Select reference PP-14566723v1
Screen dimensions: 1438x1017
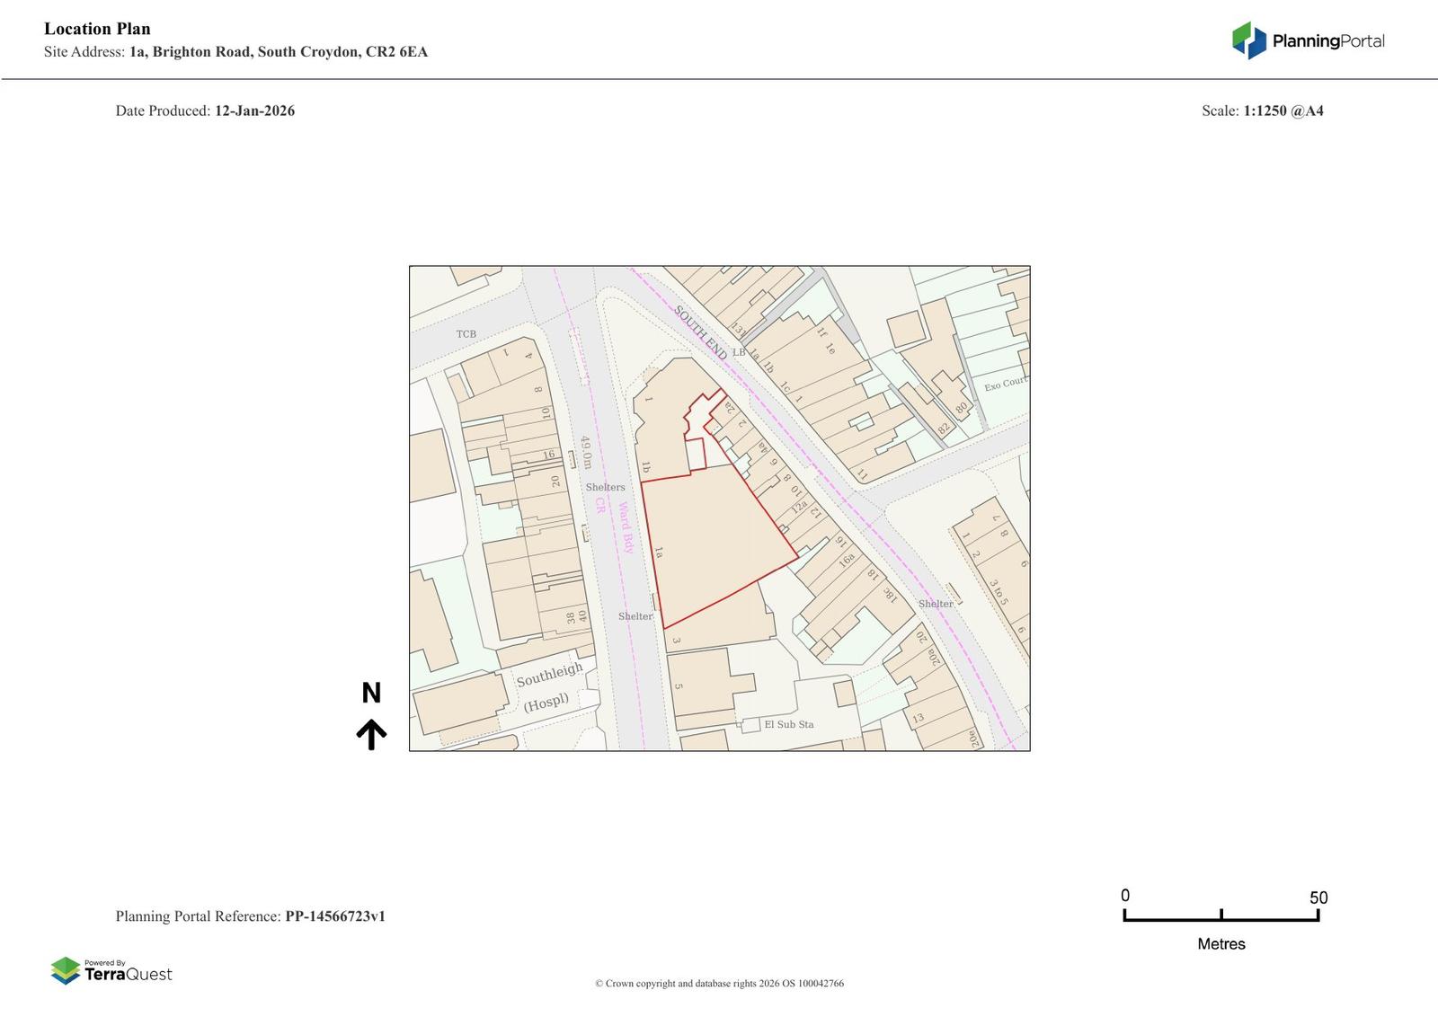tap(334, 916)
